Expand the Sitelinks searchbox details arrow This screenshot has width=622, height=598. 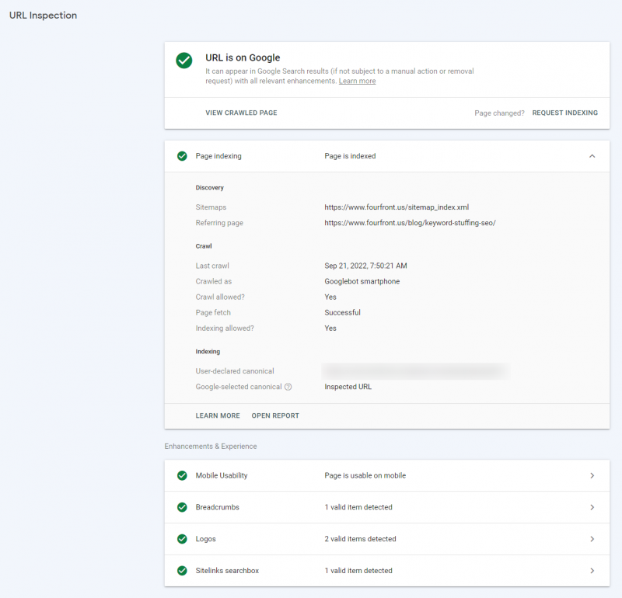[x=592, y=571]
